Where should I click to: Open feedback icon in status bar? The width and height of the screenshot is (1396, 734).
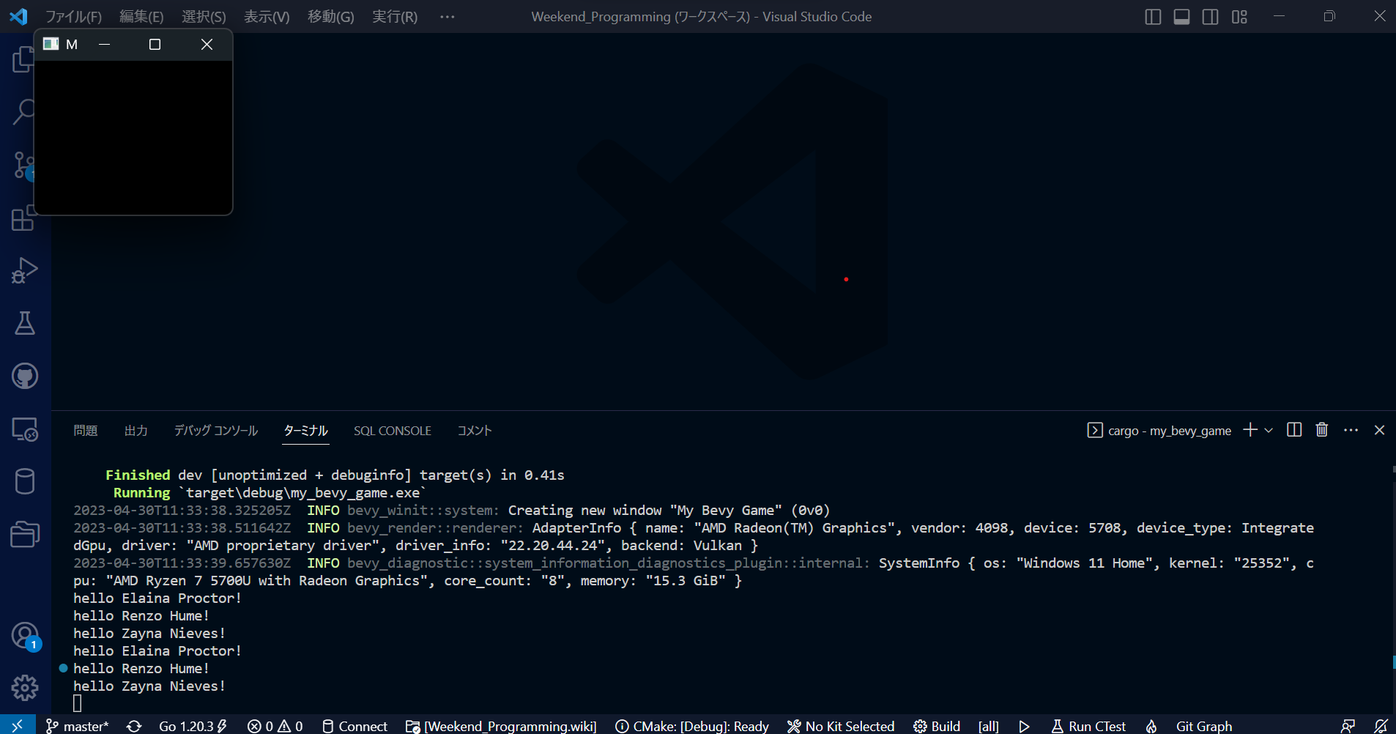1348,726
